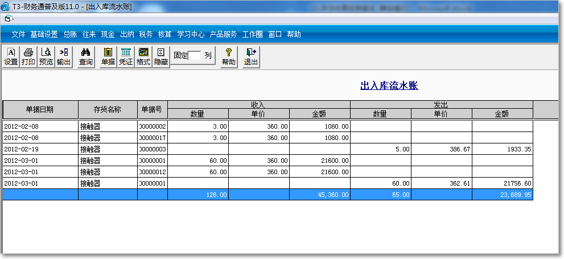564x259 pixels.
Task: Click the 打印 (Print) toolbar icon
Action: pyautogui.click(x=28, y=57)
